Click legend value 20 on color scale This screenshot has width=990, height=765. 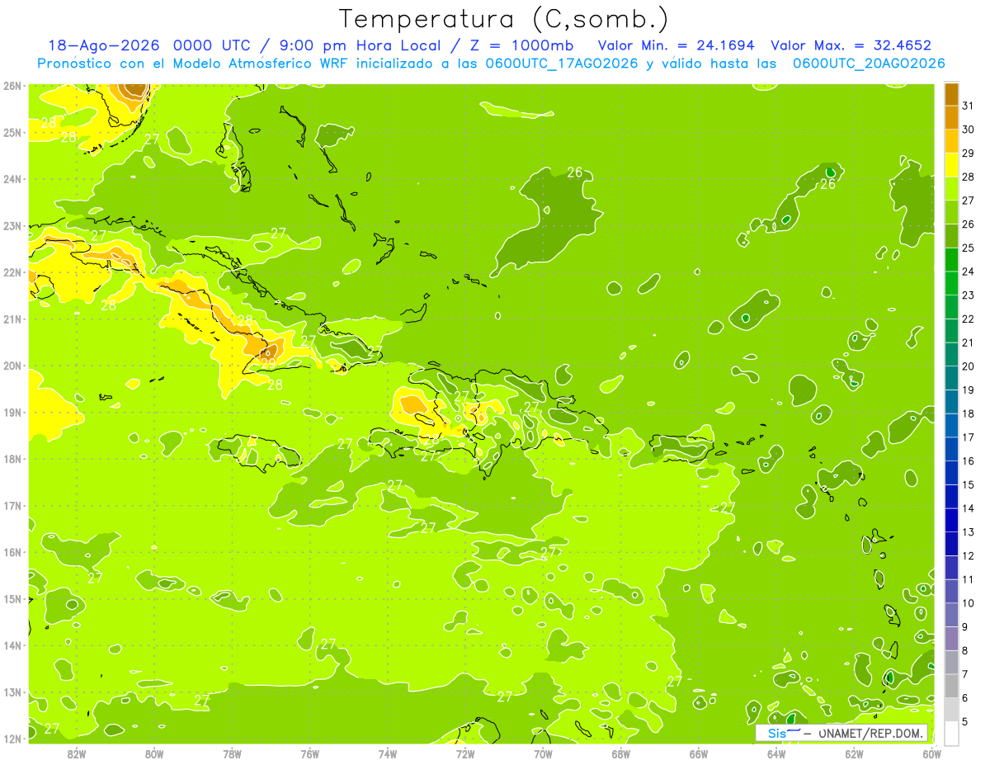[x=968, y=366]
